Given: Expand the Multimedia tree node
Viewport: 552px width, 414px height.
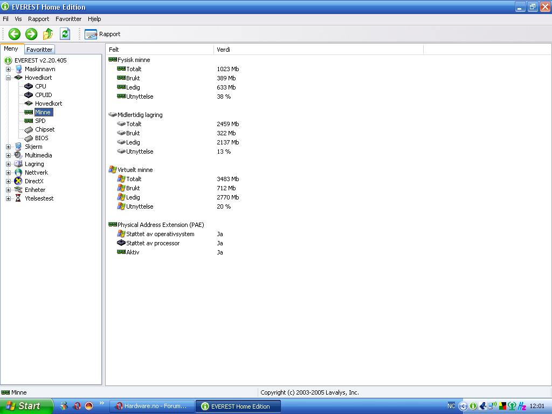Looking at the screenshot, I should coord(8,155).
